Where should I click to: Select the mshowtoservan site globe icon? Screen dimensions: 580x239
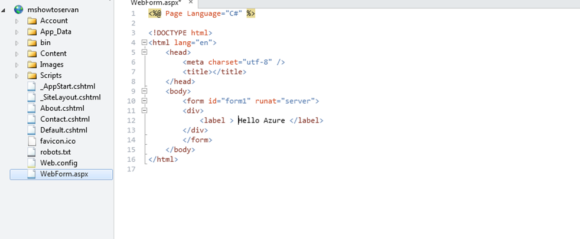click(18, 9)
